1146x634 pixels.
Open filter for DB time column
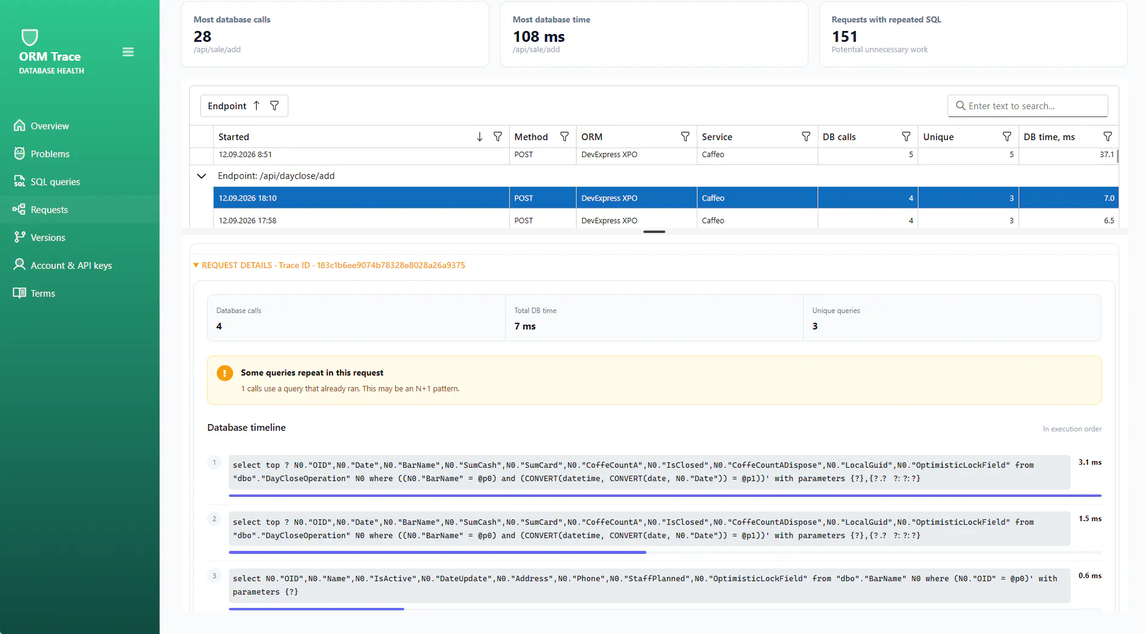(x=1108, y=137)
